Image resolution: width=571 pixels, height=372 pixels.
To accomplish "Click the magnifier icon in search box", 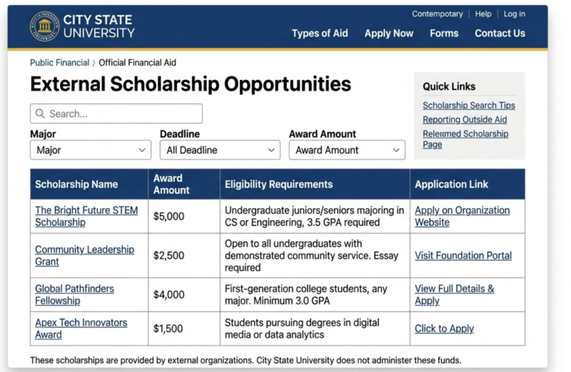I will (40, 114).
